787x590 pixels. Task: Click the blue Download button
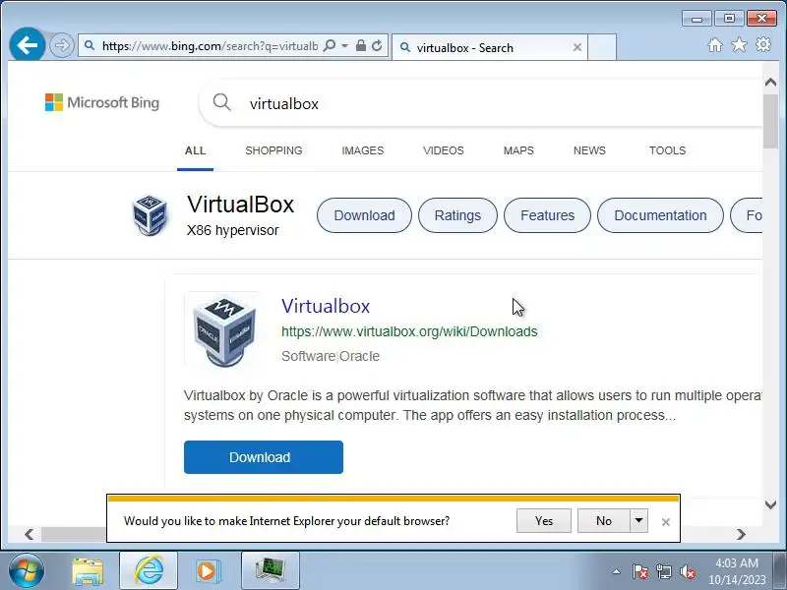[x=264, y=457]
